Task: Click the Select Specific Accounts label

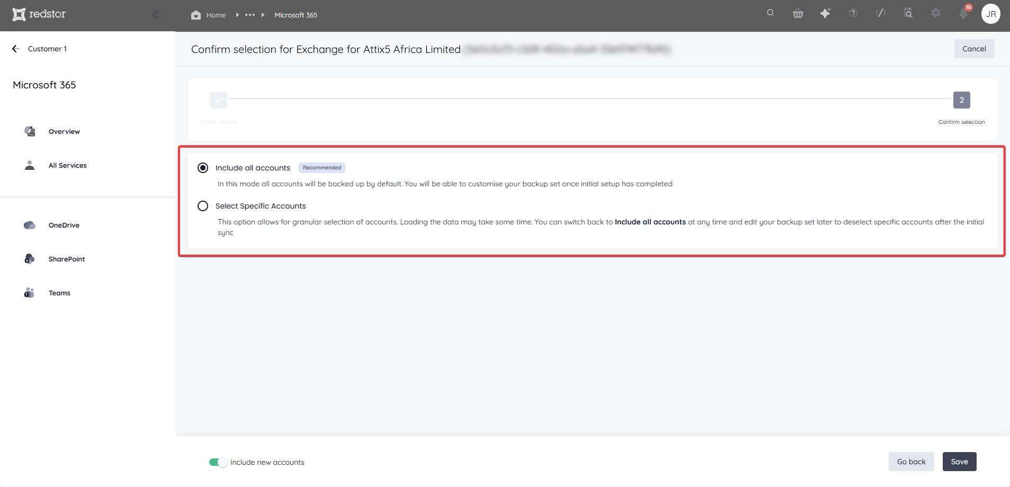Action: point(261,206)
